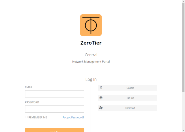Click the GitHub octocat icon
185x132 pixels.
101,98
